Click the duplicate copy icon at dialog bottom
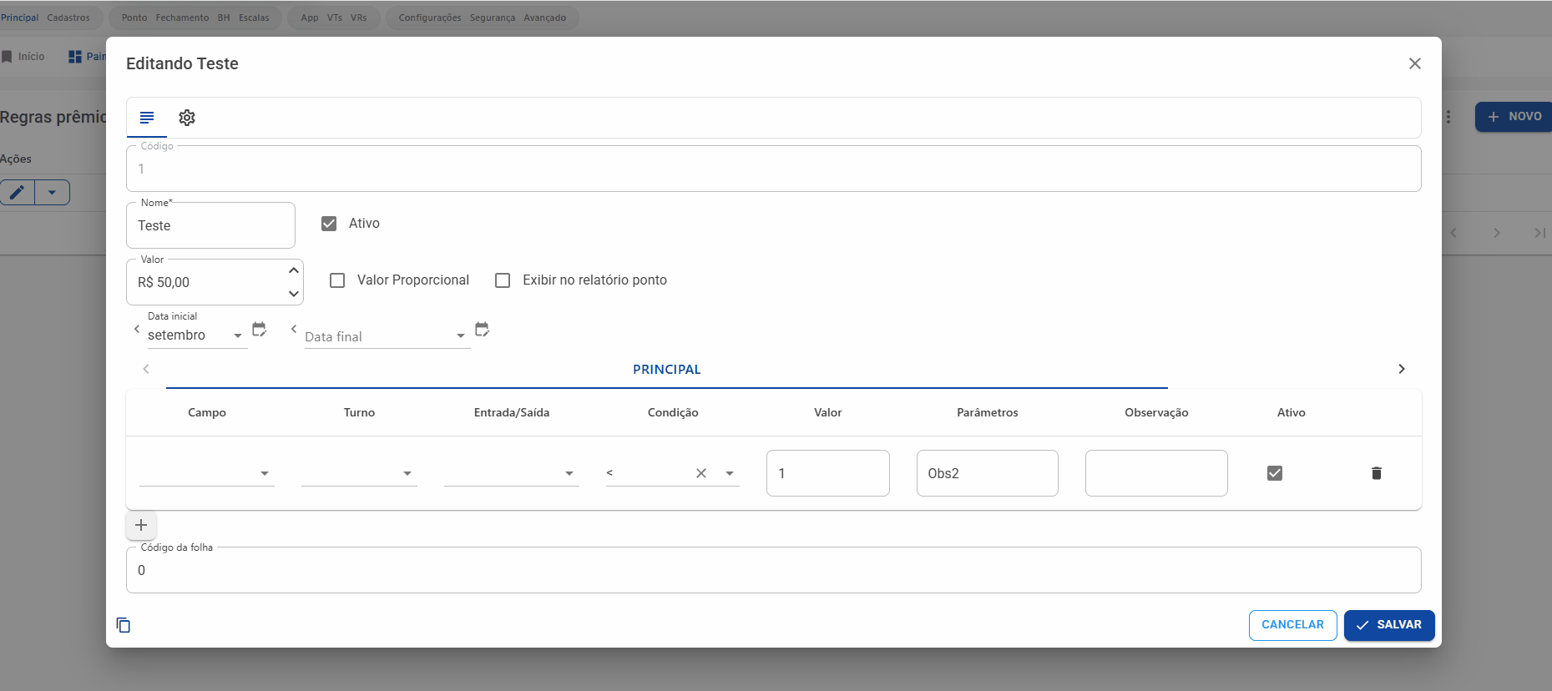Image resolution: width=1552 pixels, height=691 pixels. [124, 625]
